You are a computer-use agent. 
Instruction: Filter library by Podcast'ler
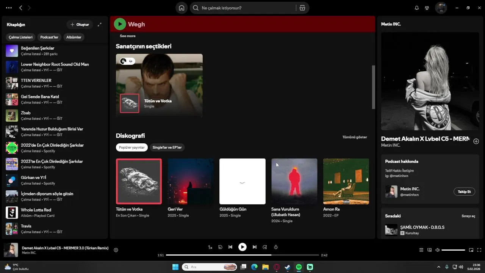click(49, 37)
